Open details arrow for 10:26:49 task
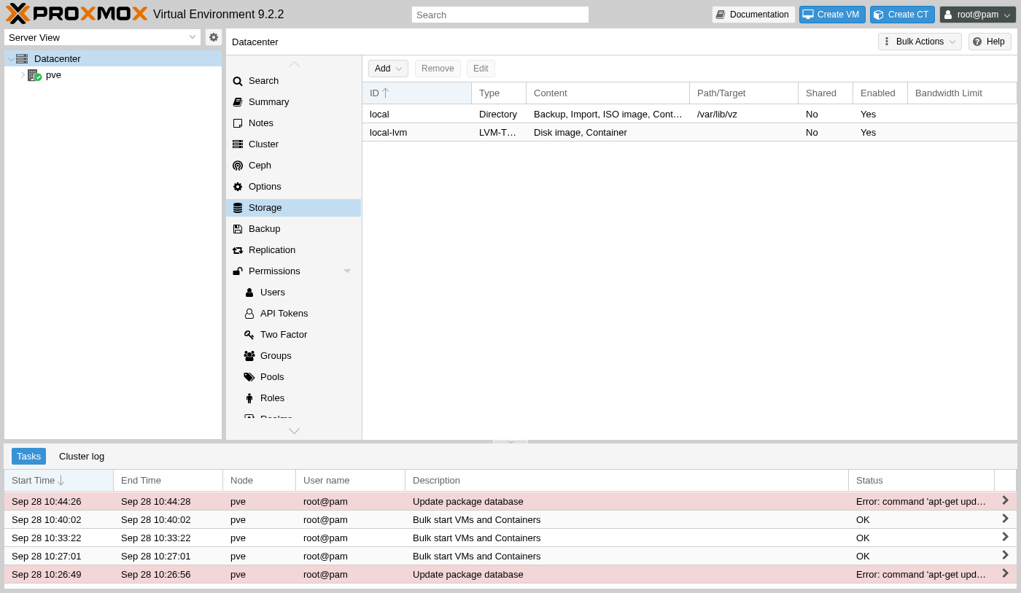 pos(1005,573)
